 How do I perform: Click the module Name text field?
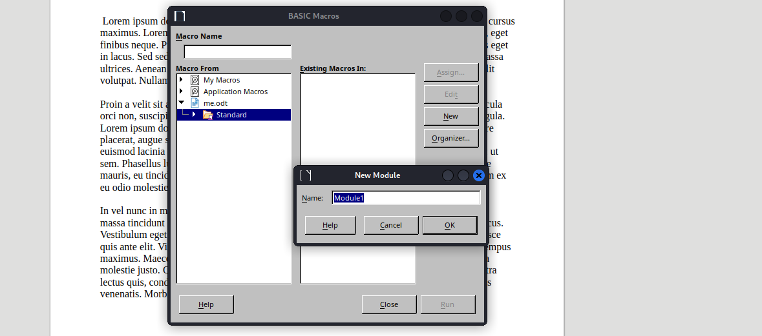(x=406, y=198)
